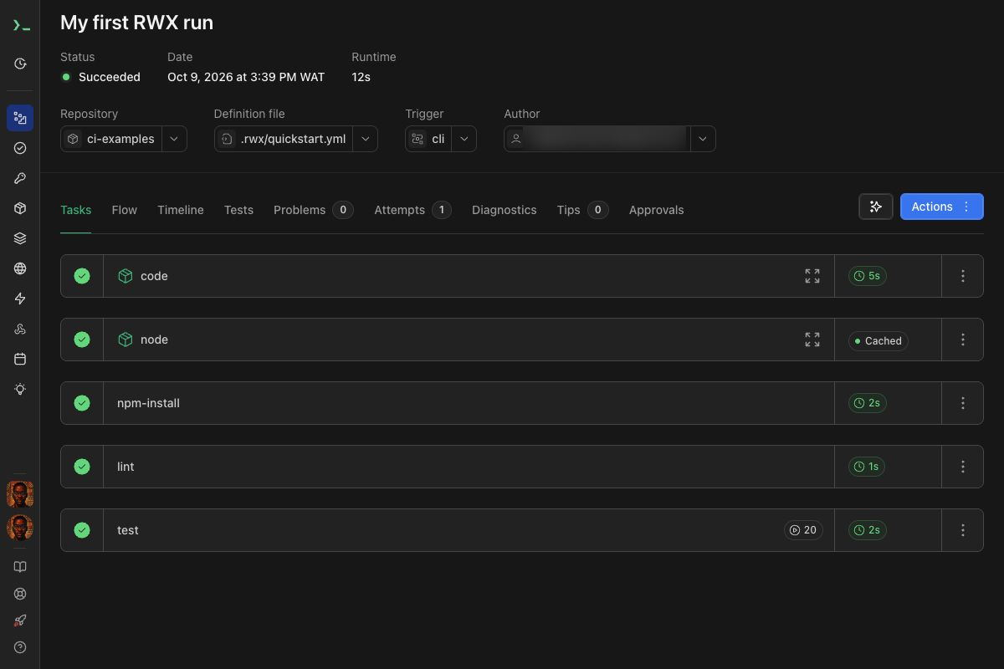Screen dimensions: 1004x669
Task: Click the cli trigger button
Action: 429,139
